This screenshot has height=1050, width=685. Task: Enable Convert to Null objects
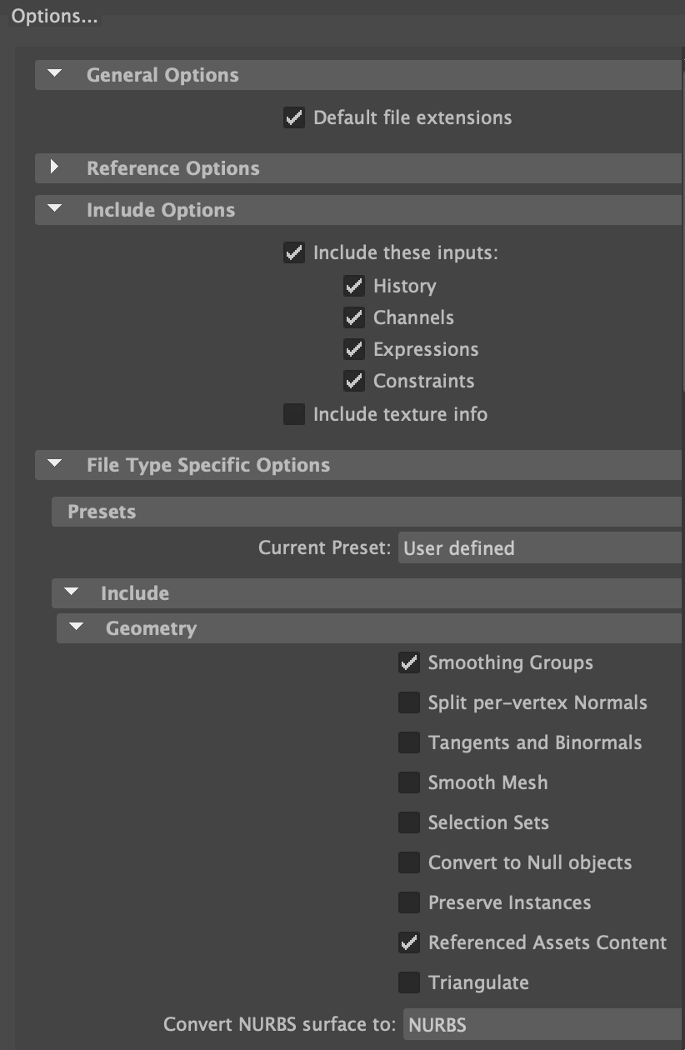point(409,862)
